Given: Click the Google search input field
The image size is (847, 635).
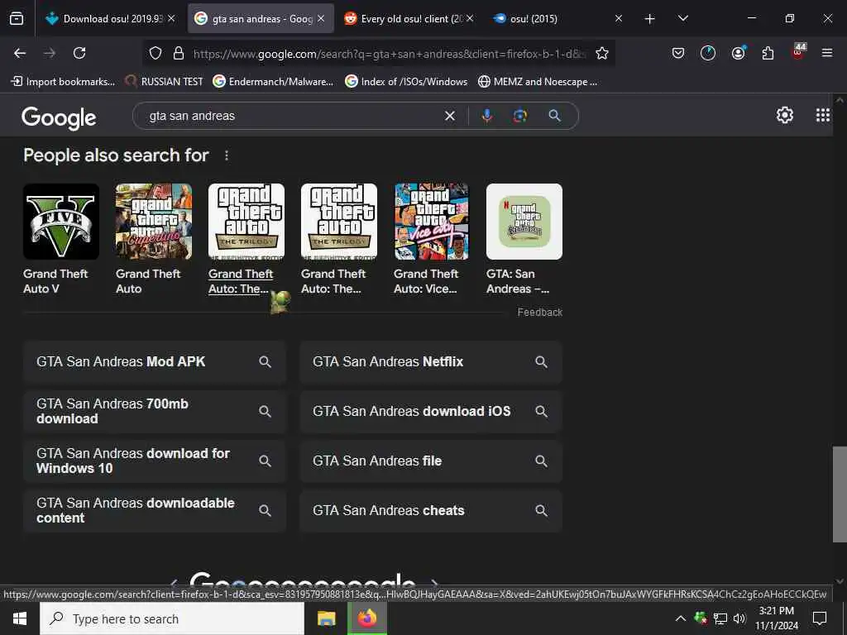Looking at the screenshot, I should 292,116.
